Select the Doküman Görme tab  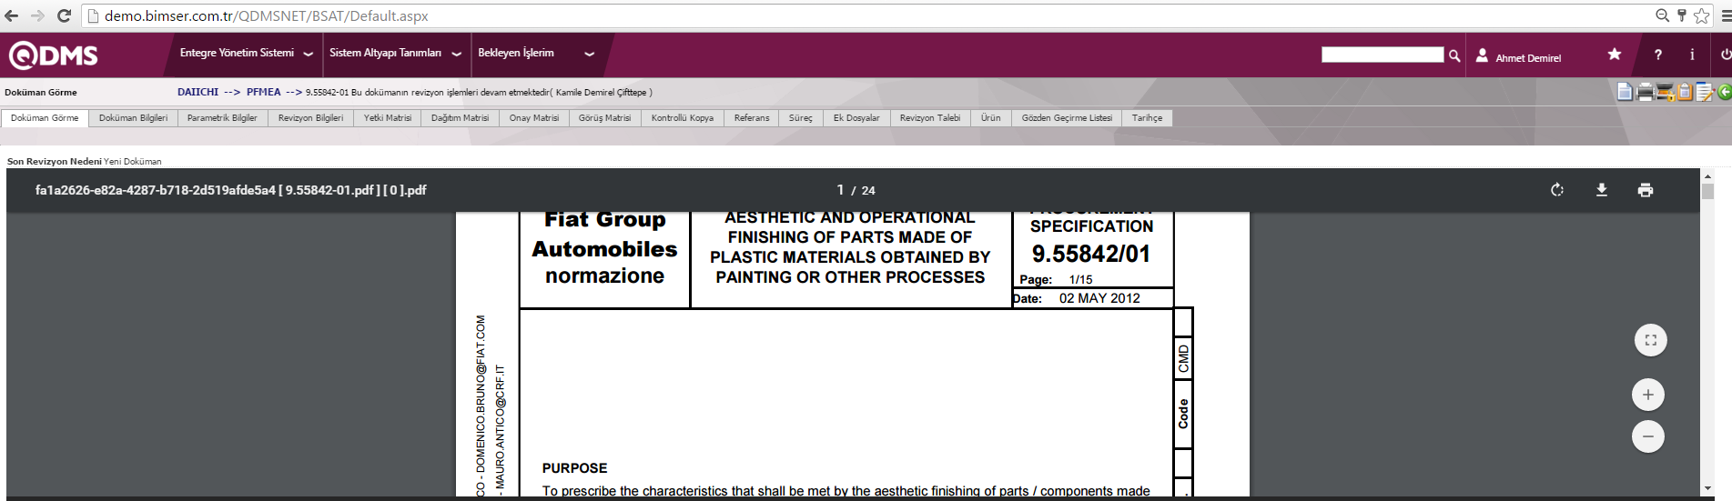coord(45,118)
